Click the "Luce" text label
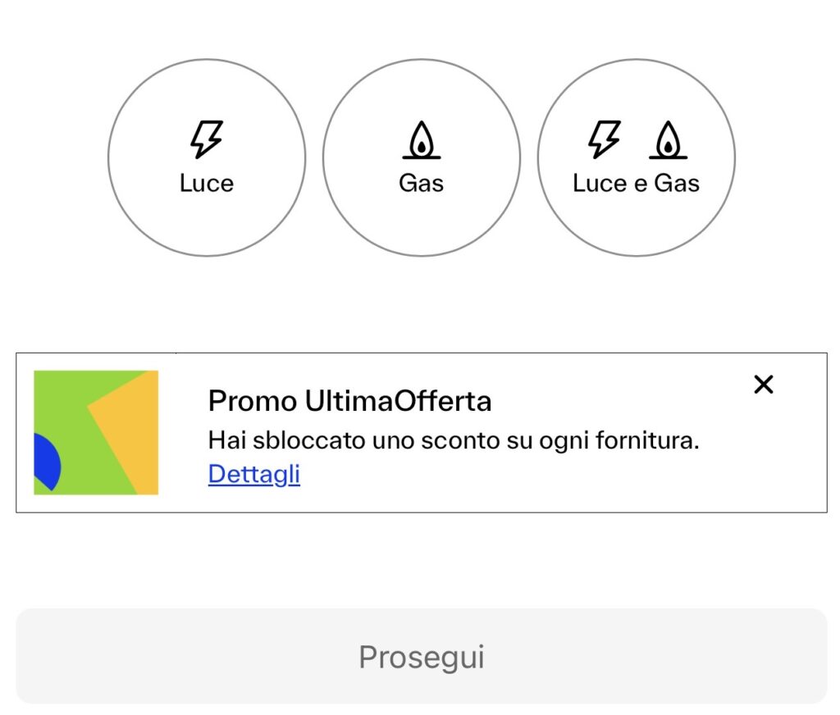 click(207, 183)
